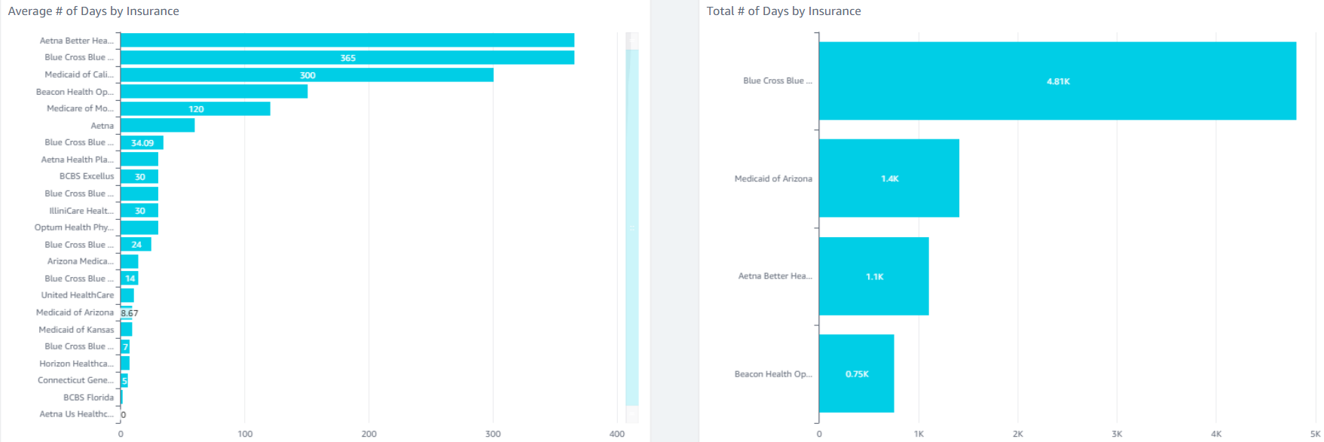The image size is (1324, 442).
Task: Select the 0.75K Beacon Health bar
Action: pos(856,374)
